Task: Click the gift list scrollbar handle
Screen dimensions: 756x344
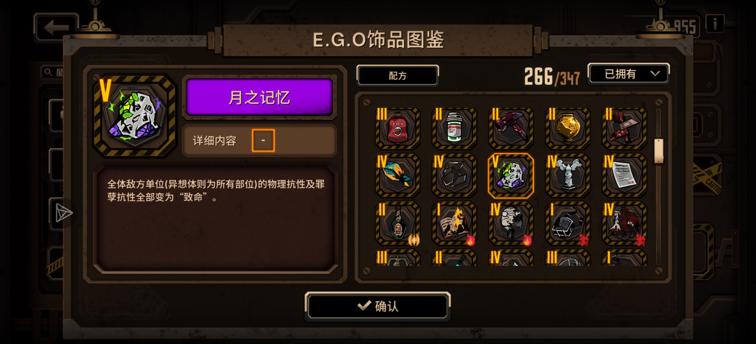Action: click(659, 151)
